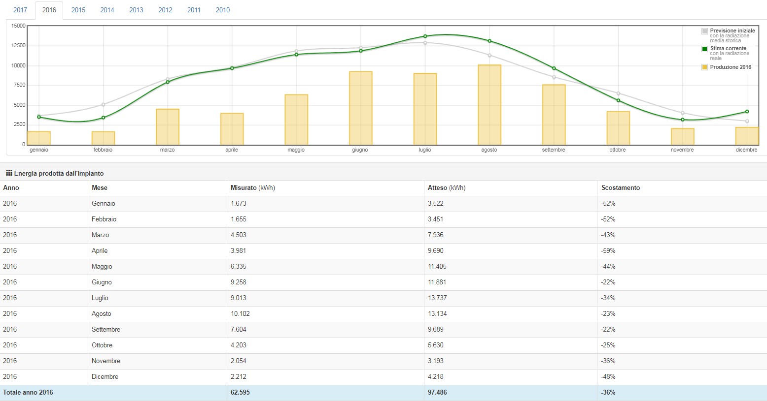Viewport: 767px width, 401px height.
Task: Click the grid icon beside Energia prodotta
Action: pos(9,173)
